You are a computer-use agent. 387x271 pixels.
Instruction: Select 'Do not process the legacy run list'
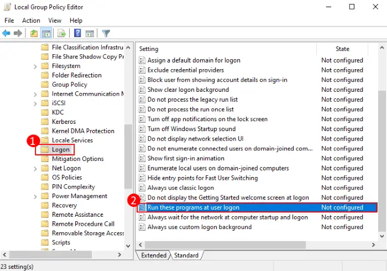192,100
